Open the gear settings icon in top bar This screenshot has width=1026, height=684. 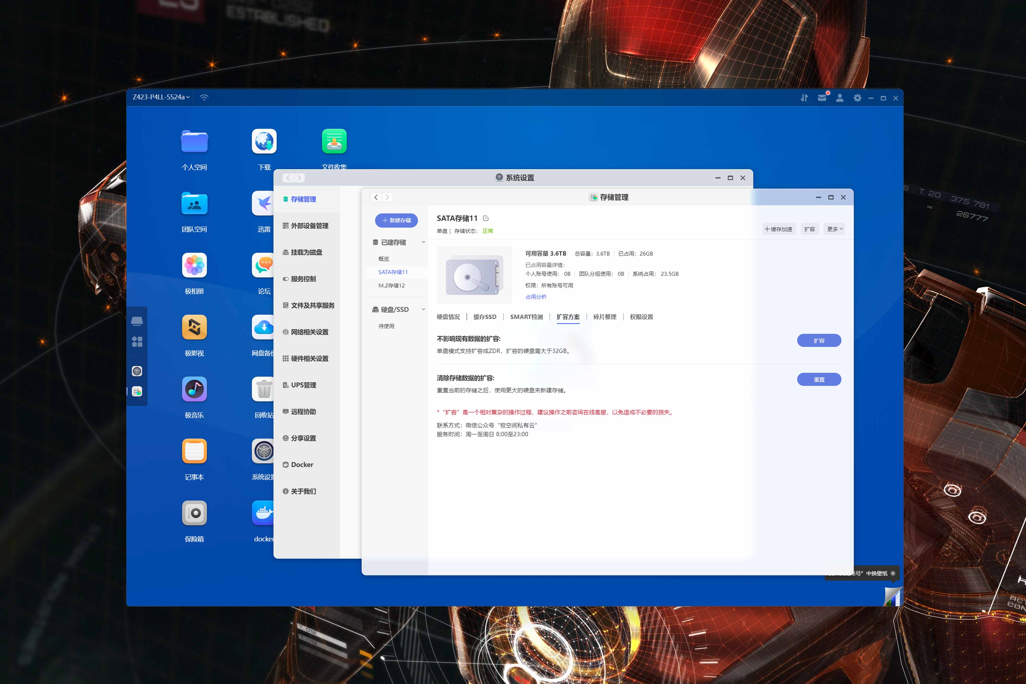pyautogui.click(x=858, y=98)
